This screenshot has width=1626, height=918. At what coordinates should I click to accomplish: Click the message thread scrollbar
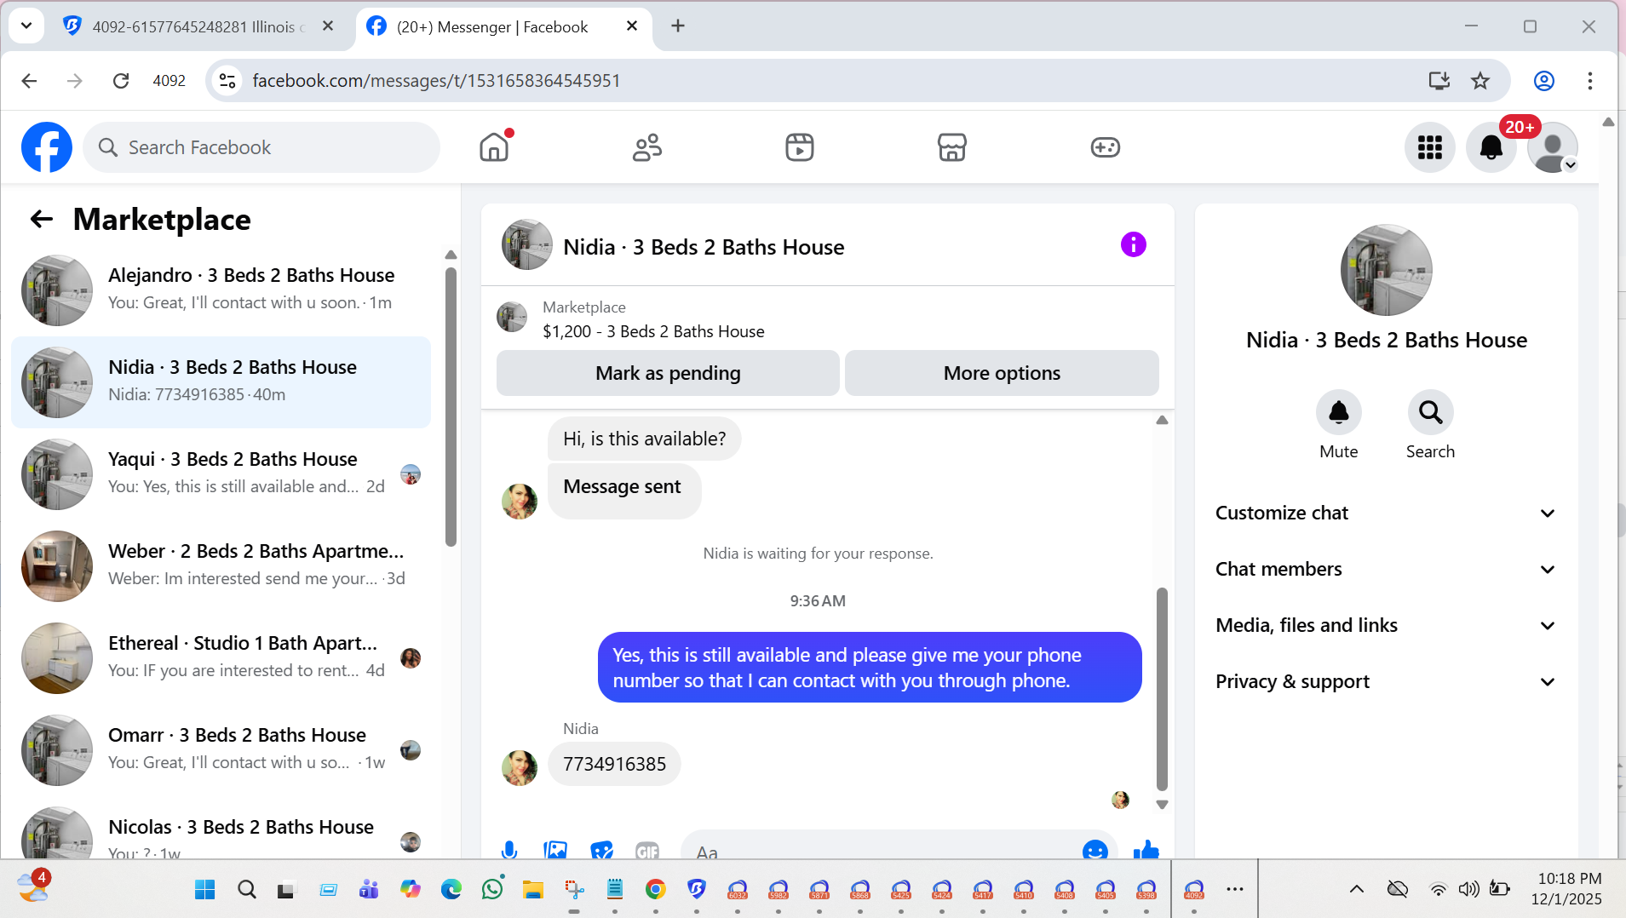point(1162,690)
